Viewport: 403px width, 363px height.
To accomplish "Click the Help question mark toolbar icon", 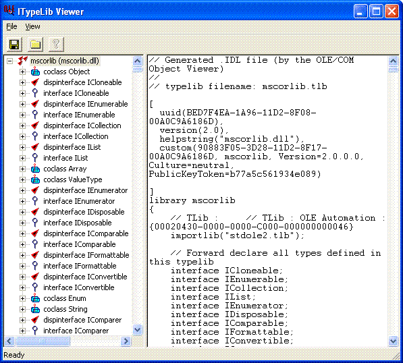I will (56, 45).
